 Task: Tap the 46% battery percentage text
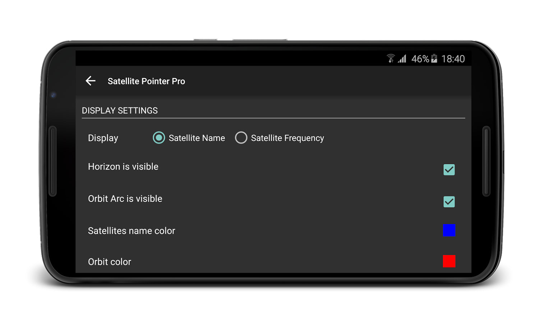(x=420, y=59)
